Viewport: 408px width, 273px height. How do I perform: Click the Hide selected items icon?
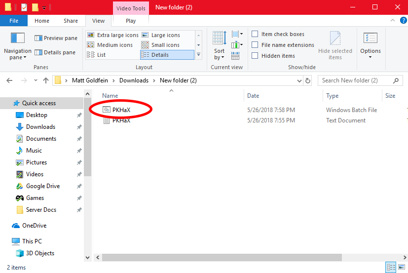click(335, 39)
